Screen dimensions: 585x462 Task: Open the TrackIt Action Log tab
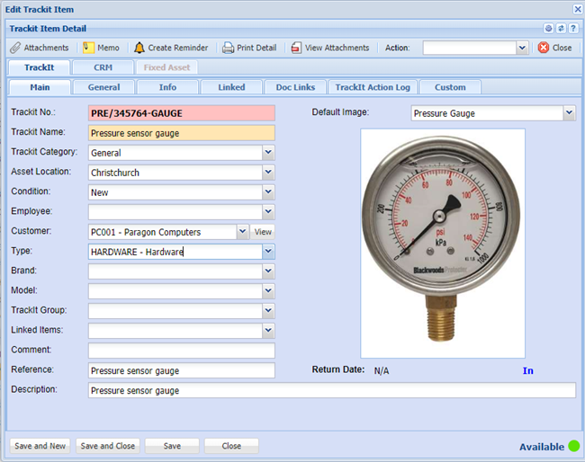point(373,87)
